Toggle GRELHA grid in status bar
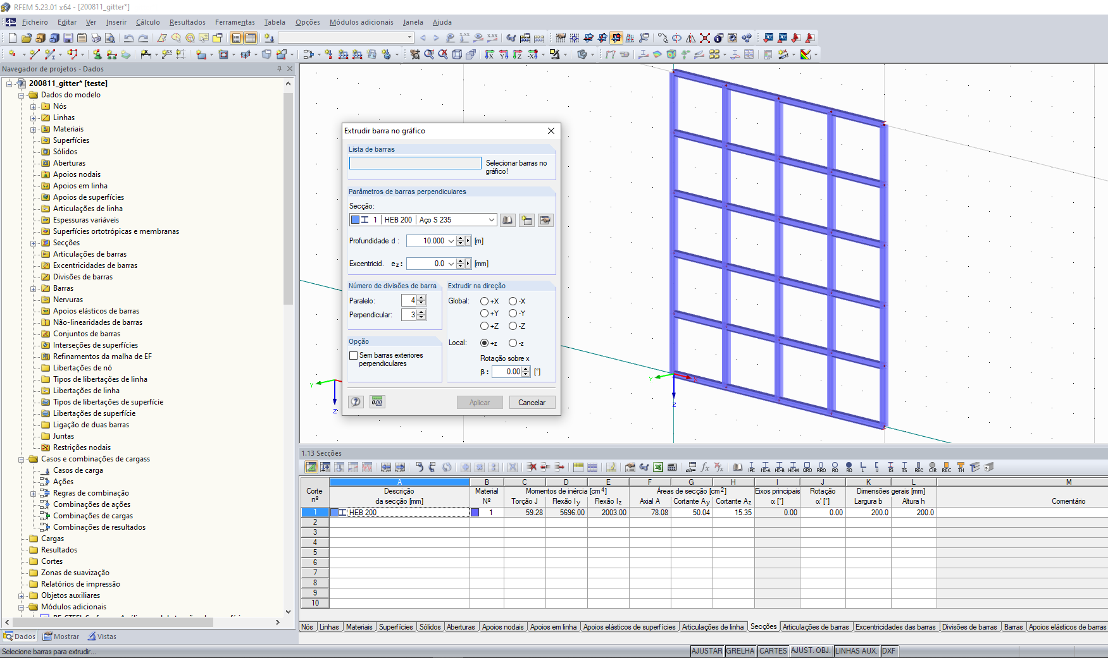Screen dimensions: 1108x658 click(x=740, y=651)
